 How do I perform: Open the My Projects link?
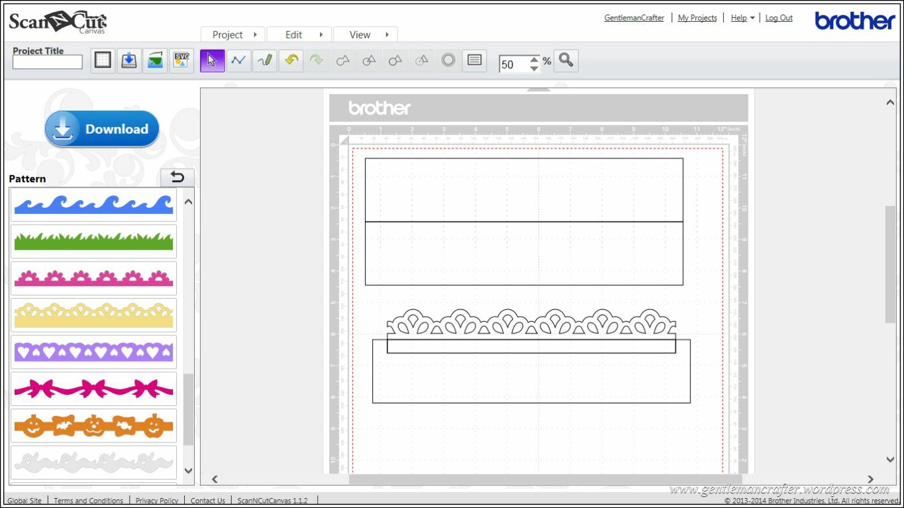coord(697,18)
